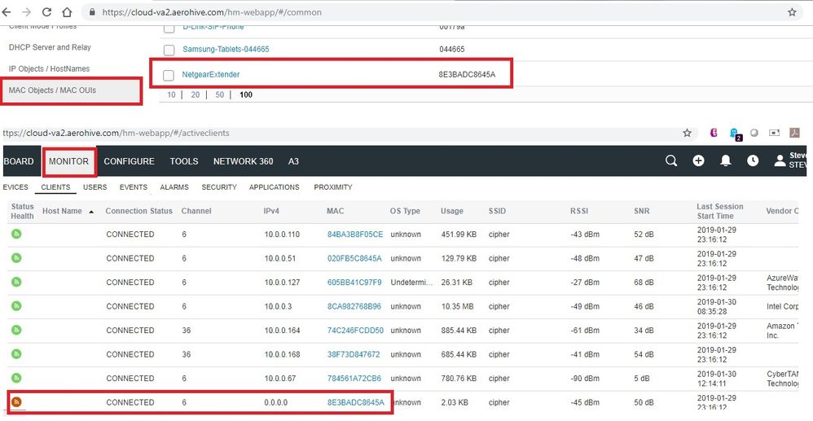Click the Adobe PDF extension icon

796,133
